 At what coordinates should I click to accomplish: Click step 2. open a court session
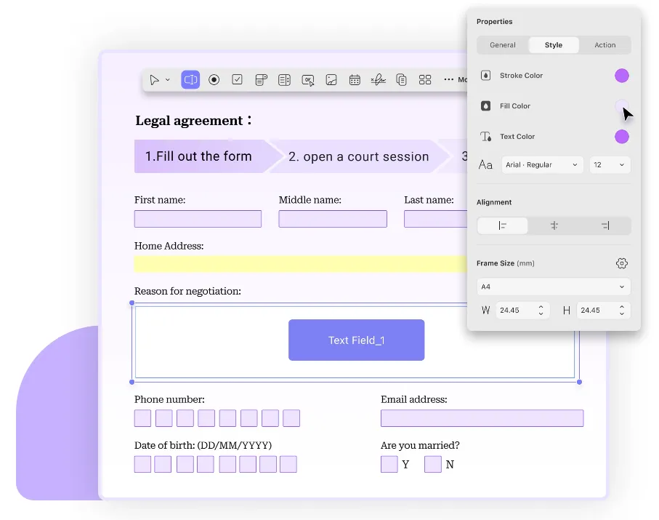click(x=358, y=156)
